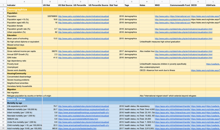The image size is (220, 130).
Task: Select the 'Economic' subsection heading
Action: click(24, 48)
